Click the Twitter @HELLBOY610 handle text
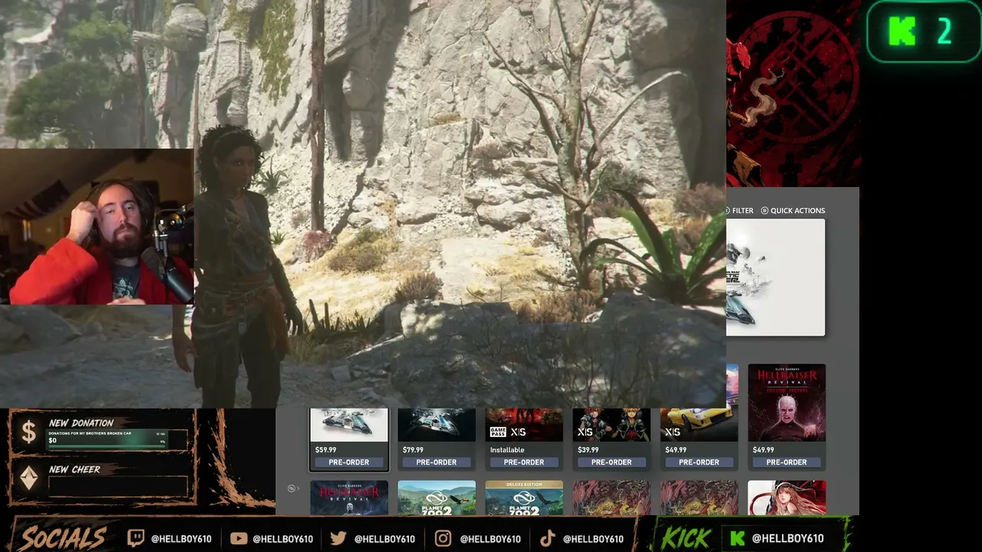Viewport: 982px width, 552px height. tap(384, 539)
